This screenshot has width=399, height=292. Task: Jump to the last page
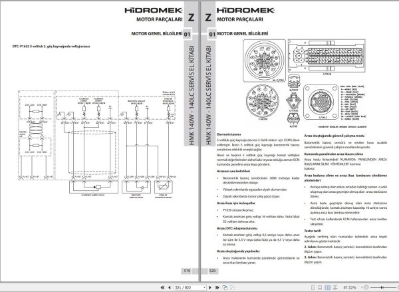click(217, 287)
